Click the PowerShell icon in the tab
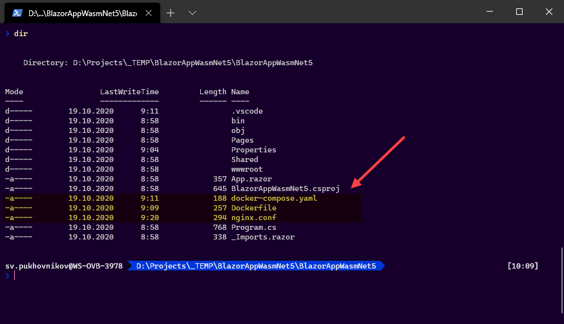 [x=17, y=14]
